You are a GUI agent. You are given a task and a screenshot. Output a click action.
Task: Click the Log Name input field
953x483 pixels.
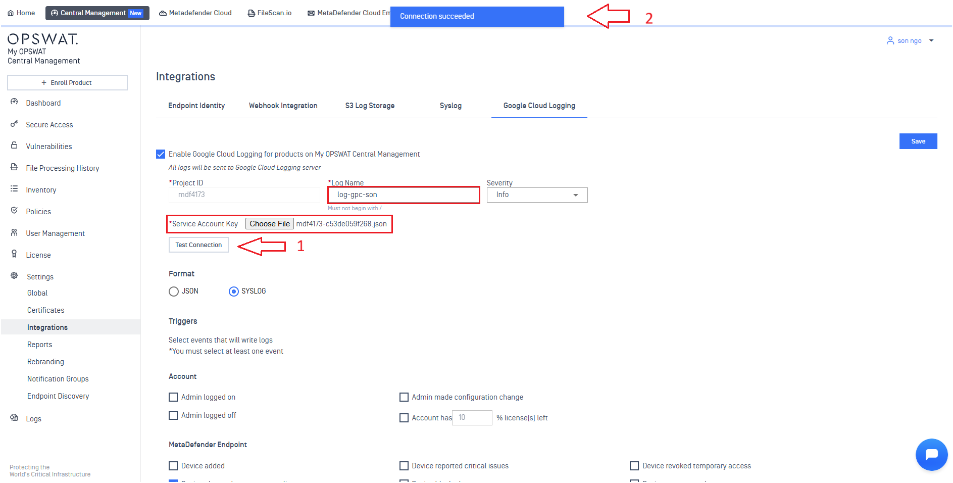pos(404,195)
